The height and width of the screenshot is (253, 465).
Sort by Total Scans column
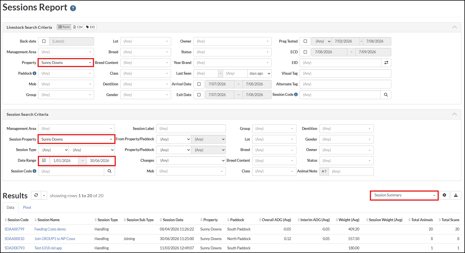[x=449, y=220]
